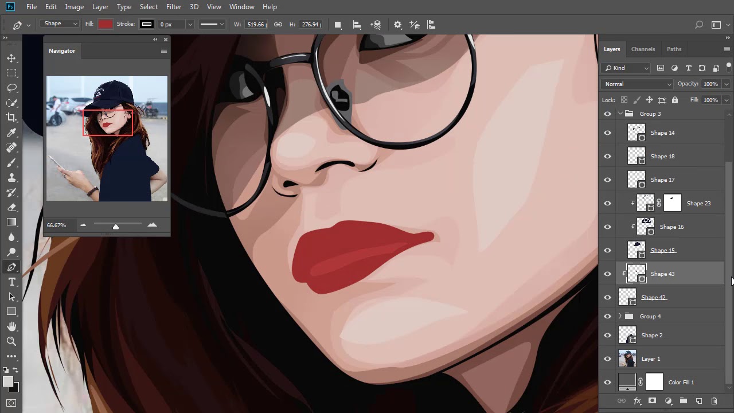Collapse the Group 3 folder
This screenshot has width=734, height=413.
pos(620,114)
